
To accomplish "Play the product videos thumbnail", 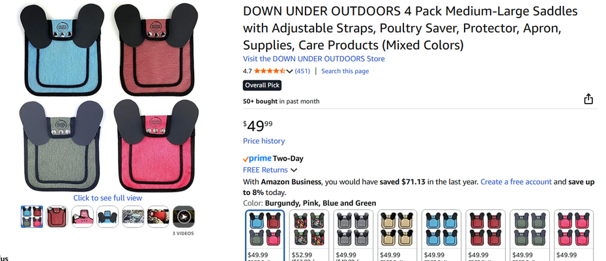I will [184, 217].
